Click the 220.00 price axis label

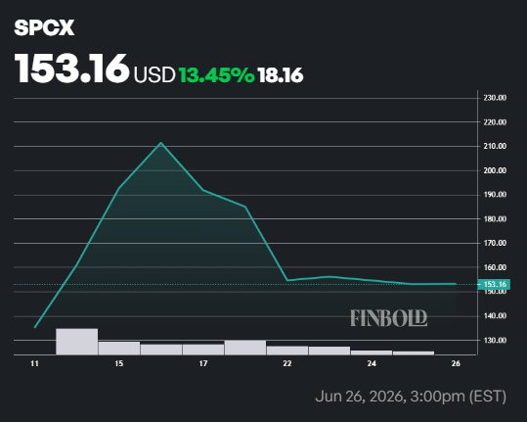(x=495, y=122)
